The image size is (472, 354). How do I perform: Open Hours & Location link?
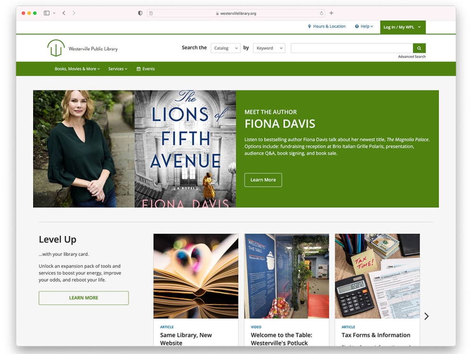pos(327,26)
